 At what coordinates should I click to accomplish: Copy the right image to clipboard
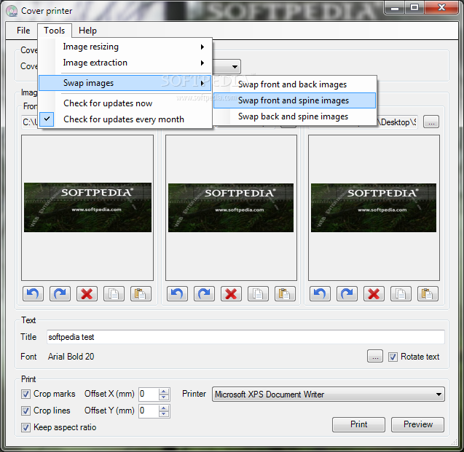tap(401, 293)
